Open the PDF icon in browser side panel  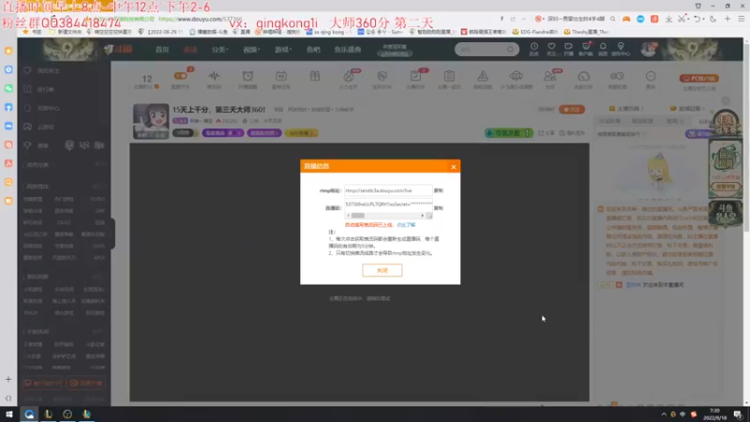[x=8, y=163]
